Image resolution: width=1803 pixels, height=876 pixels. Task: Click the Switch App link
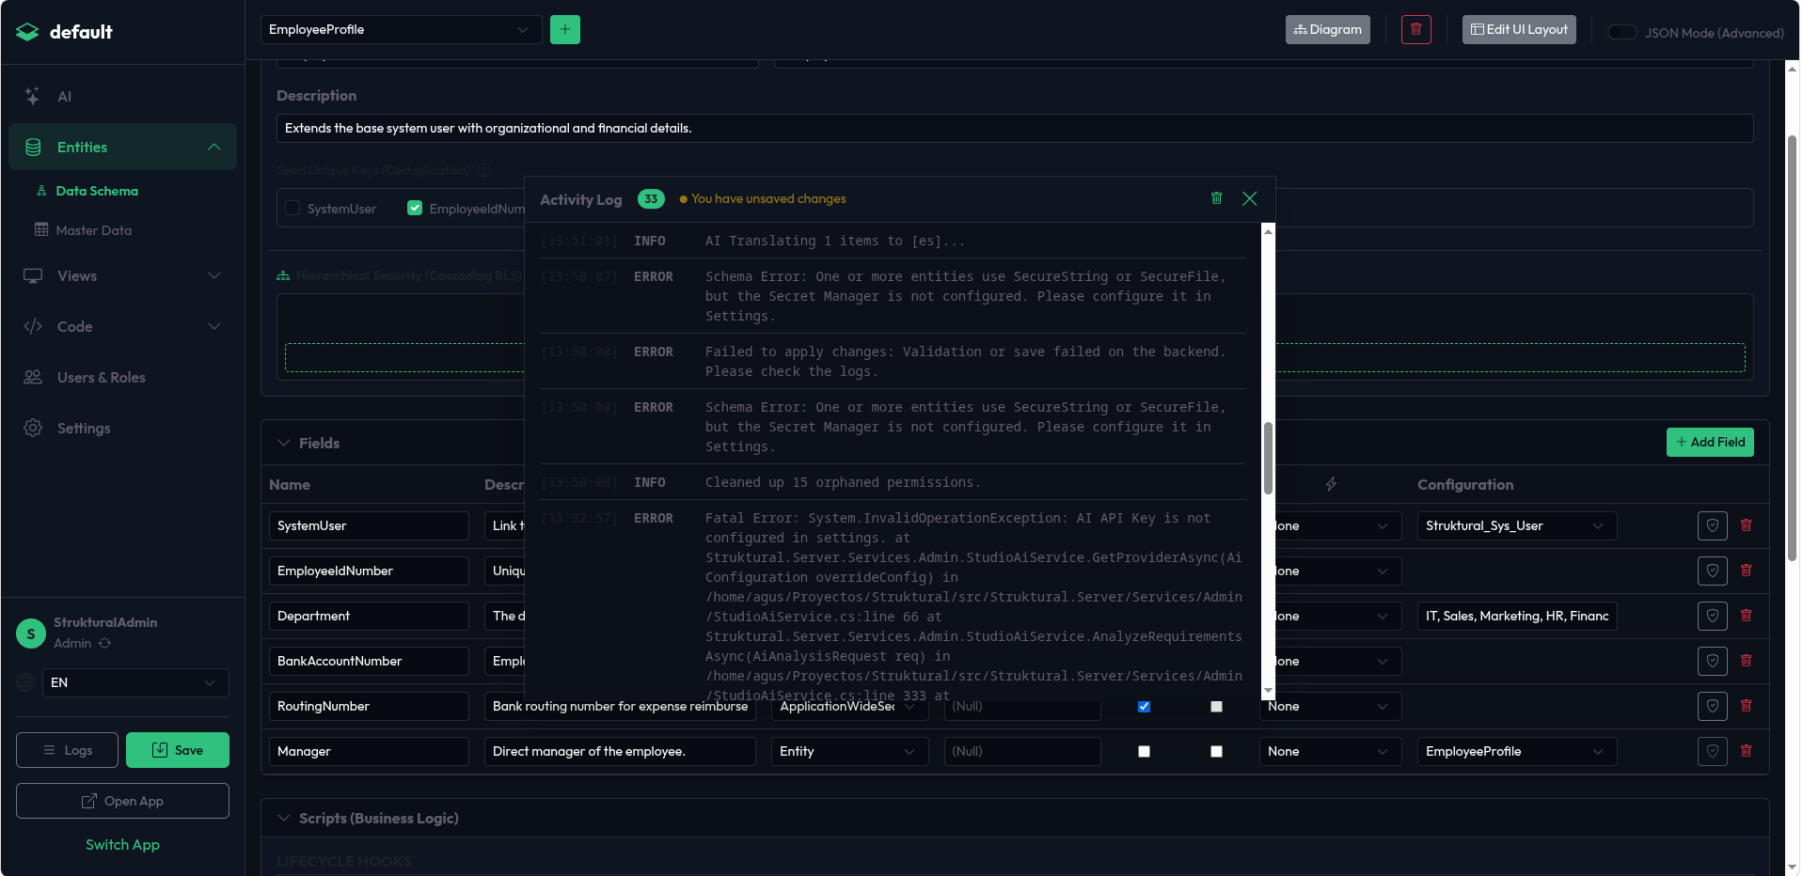[122, 844]
